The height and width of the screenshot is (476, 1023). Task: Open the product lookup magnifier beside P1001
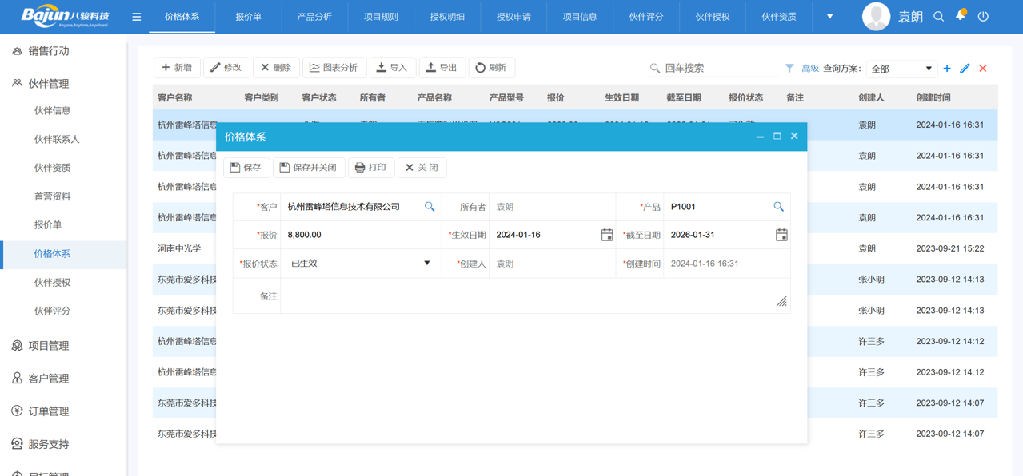pyautogui.click(x=778, y=206)
